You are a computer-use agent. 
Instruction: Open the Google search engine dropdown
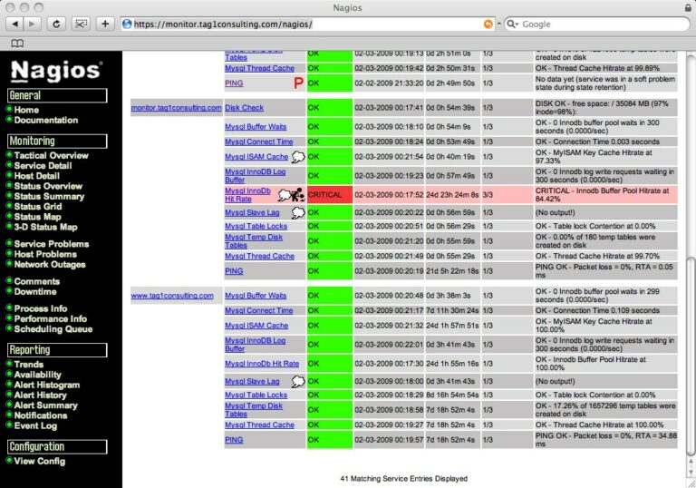click(x=512, y=24)
